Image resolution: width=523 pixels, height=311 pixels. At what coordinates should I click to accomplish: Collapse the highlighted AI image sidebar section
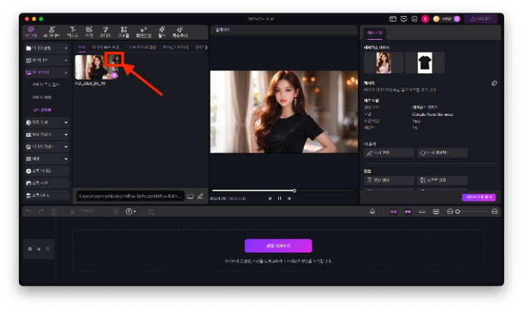(66, 72)
